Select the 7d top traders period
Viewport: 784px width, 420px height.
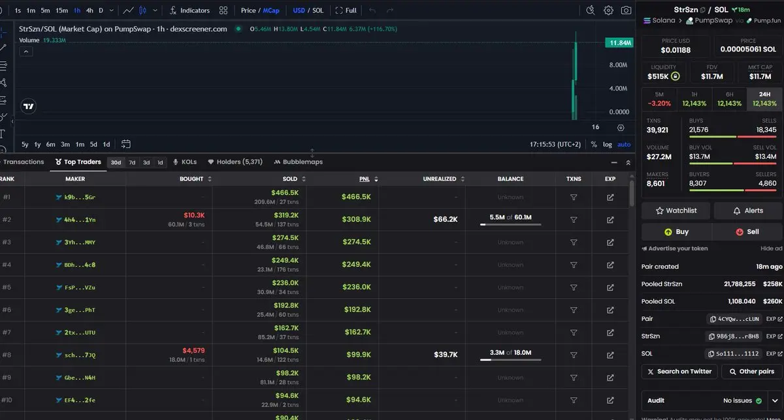point(132,162)
